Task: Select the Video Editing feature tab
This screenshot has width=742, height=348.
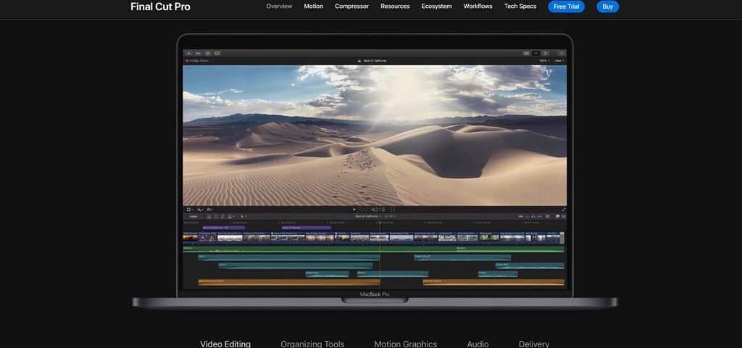Action: 225,344
